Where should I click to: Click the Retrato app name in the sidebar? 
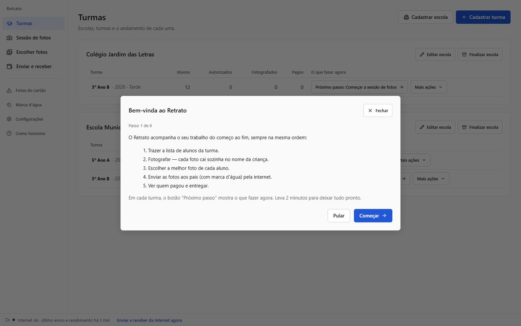[x=14, y=9]
